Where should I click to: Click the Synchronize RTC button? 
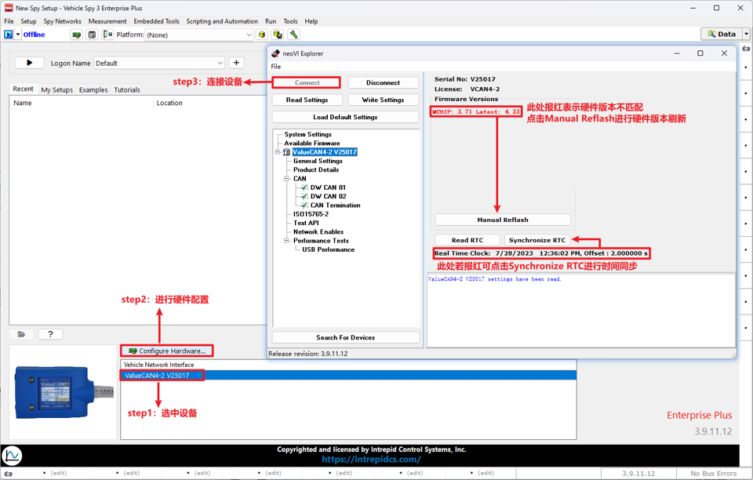(537, 240)
